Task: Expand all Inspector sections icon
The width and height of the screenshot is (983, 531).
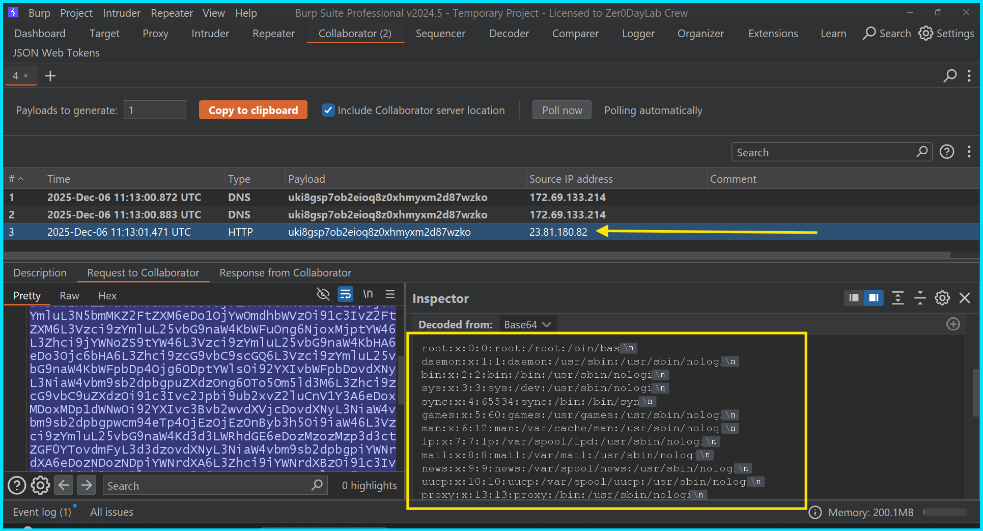Action: coord(898,298)
